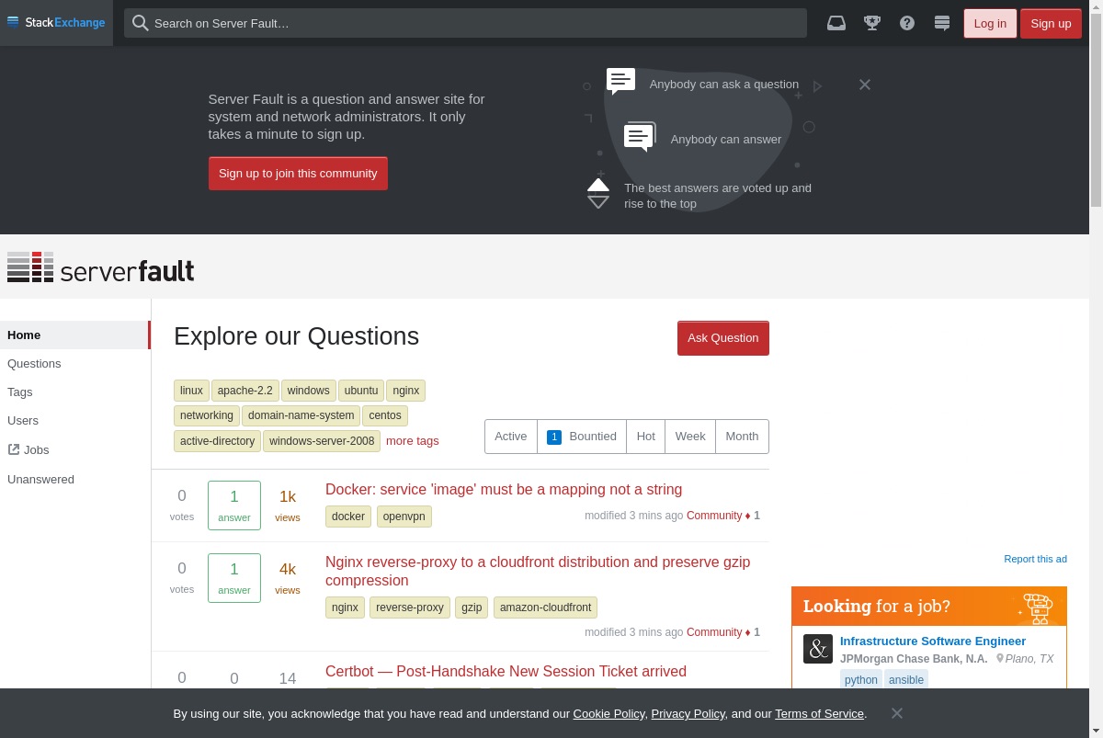Viewport: 1103px width, 738px height.
Task: Dismiss the hero banner with X
Action: click(x=865, y=85)
